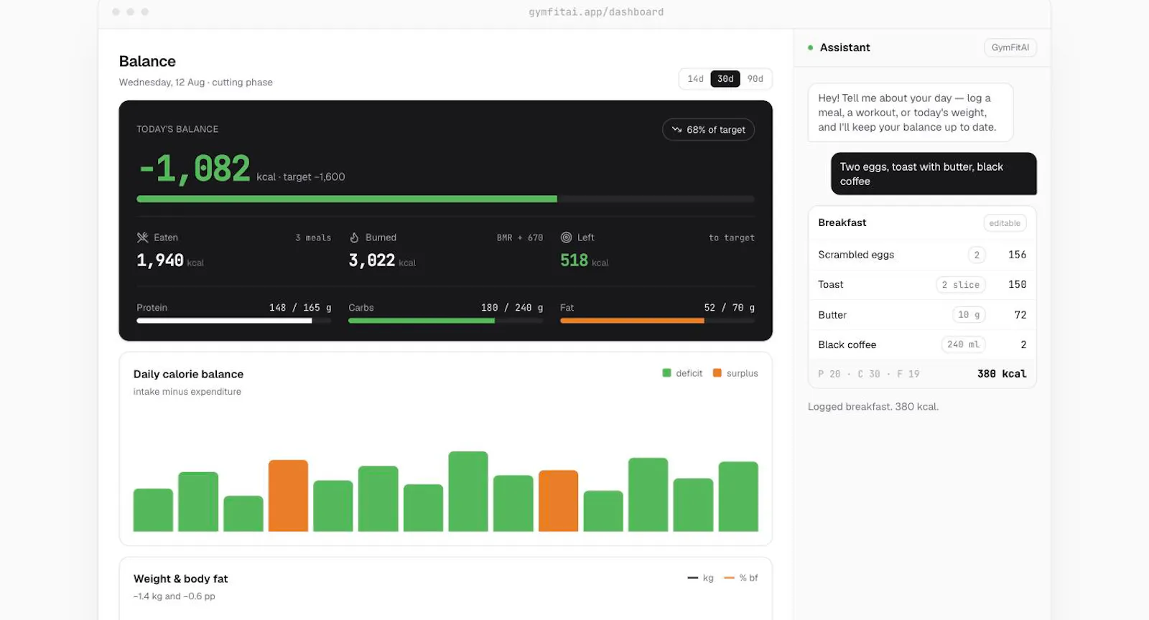Click the Assistant panel title
Viewport: 1149px width, 620px height.
pyautogui.click(x=845, y=47)
